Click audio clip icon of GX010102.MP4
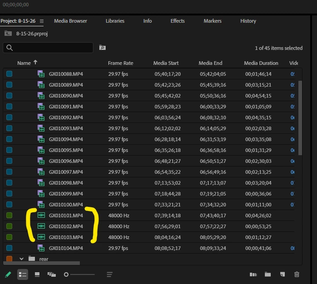Screen dimensions: 317x284 [41, 226]
